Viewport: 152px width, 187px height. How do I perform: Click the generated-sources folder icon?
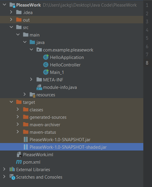(x=26, y=117)
